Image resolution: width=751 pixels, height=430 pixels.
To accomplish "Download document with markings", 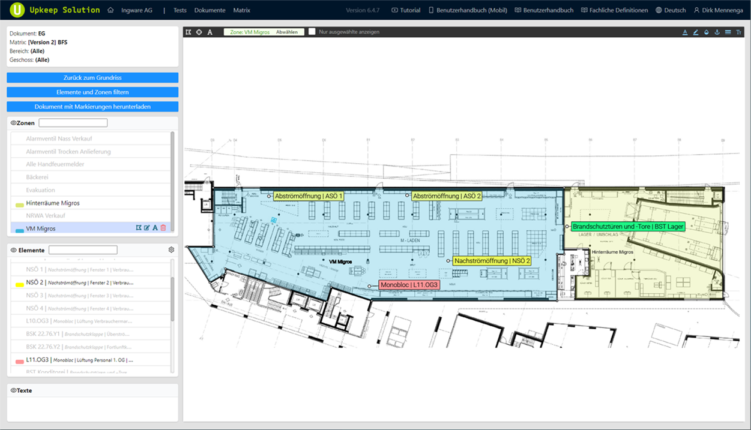I will click(92, 107).
